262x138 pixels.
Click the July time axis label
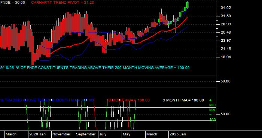click(103, 134)
